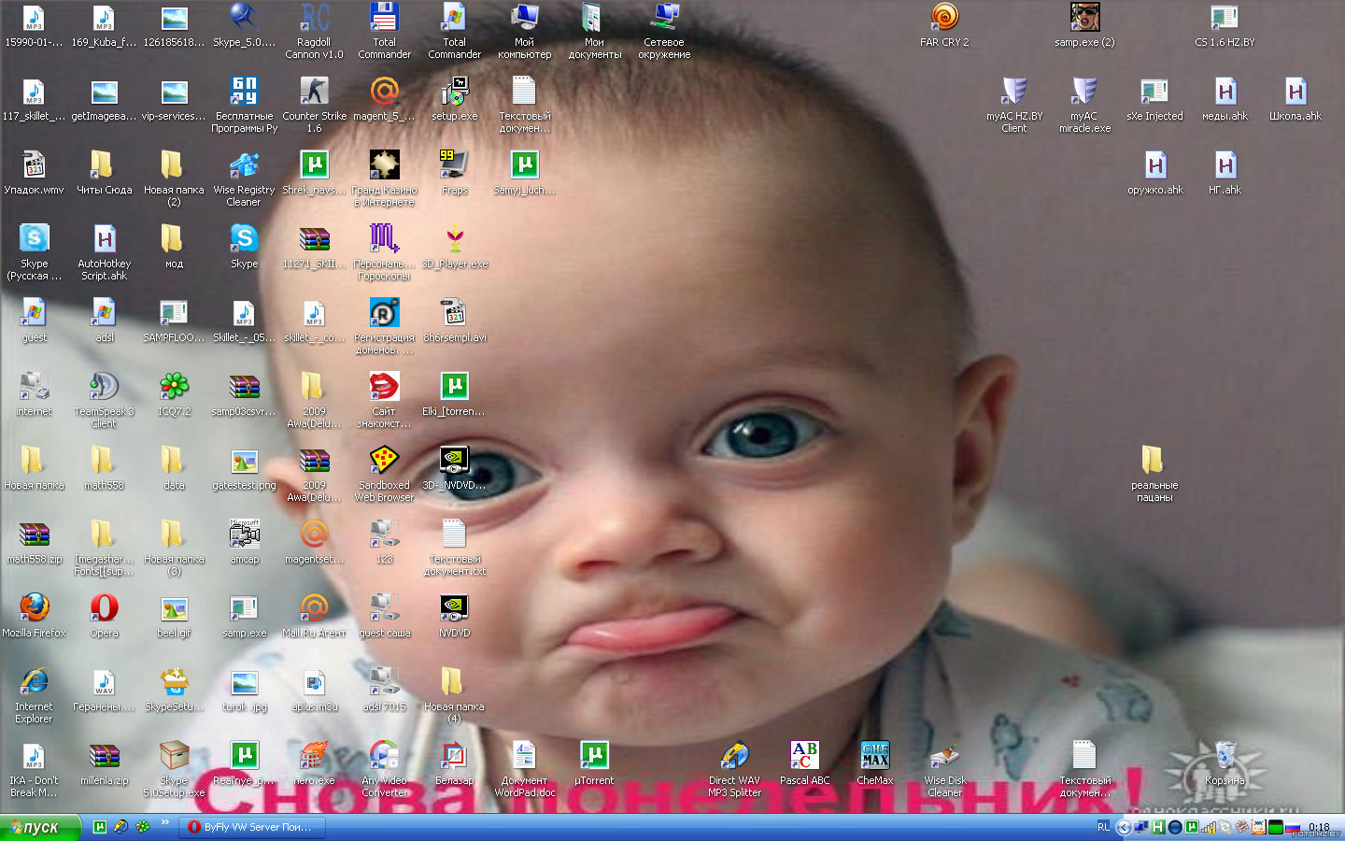The width and height of the screenshot is (1345, 841).
Task: Launch Direct WAV MP3 Splitter
Action: (734, 769)
